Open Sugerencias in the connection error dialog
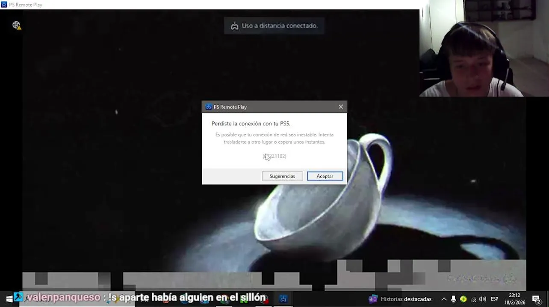This screenshot has width=549, height=307. (282, 176)
